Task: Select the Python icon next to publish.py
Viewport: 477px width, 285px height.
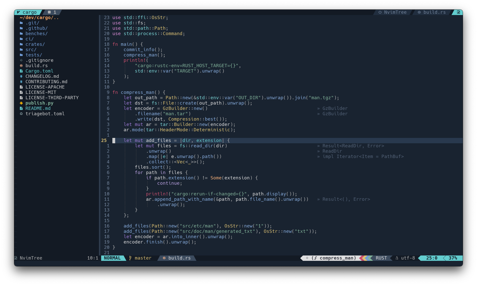Action: point(21,103)
